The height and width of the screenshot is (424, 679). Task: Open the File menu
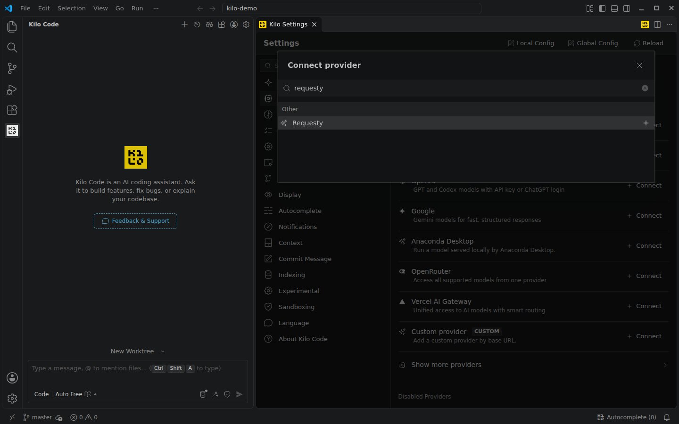[x=25, y=8]
